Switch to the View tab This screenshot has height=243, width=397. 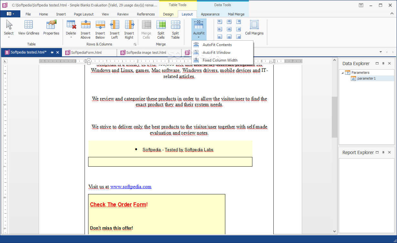tap(106, 14)
